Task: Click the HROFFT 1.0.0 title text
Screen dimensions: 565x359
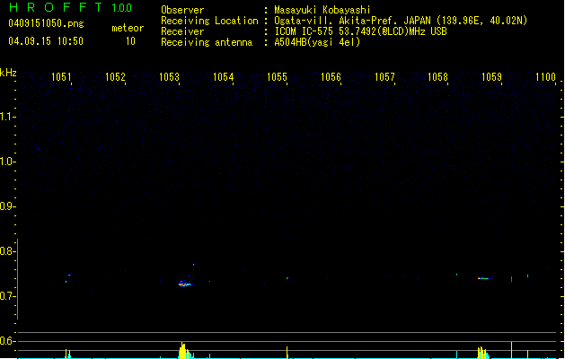Action: (70, 7)
